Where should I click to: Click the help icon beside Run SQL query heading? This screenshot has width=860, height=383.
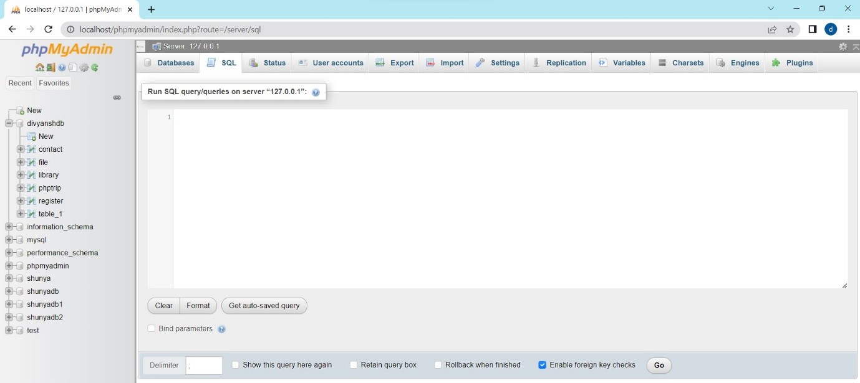316,92
